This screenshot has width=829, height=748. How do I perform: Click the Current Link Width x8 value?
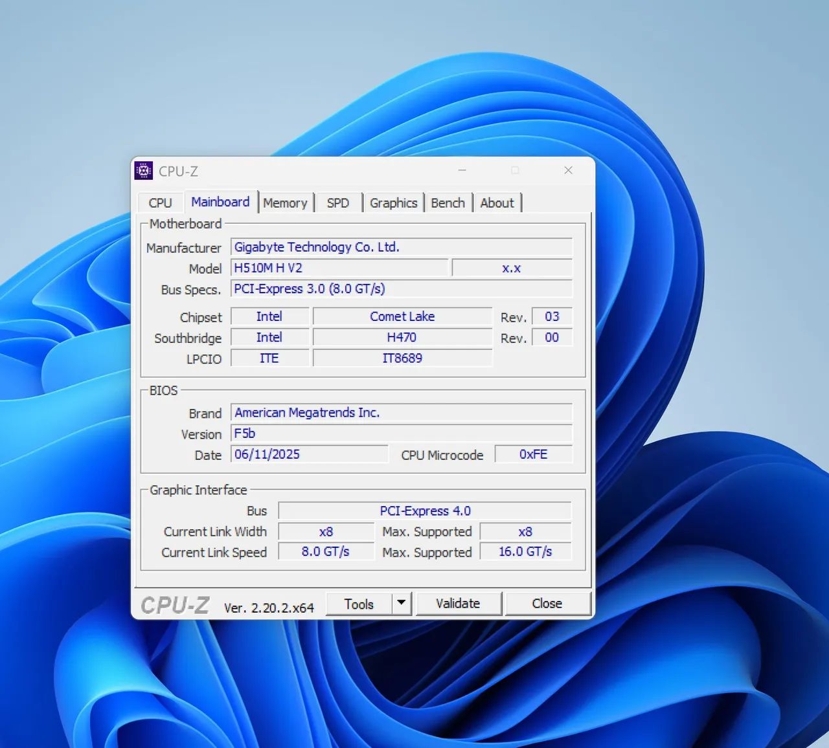point(326,531)
